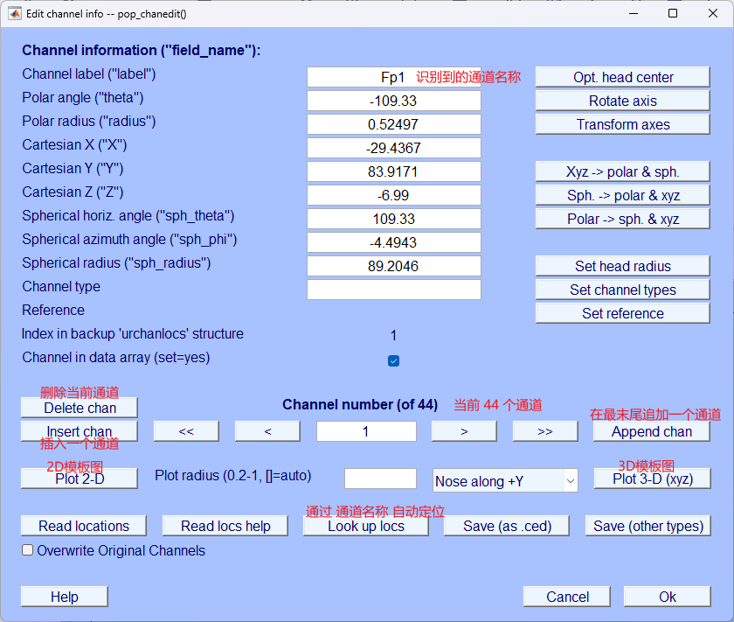Maximize the Edit channel info window
The height and width of the screenshot is (622, 734).
pos(673,13)
